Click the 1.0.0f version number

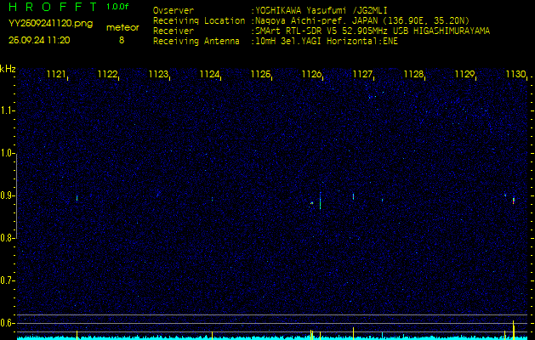118,7
